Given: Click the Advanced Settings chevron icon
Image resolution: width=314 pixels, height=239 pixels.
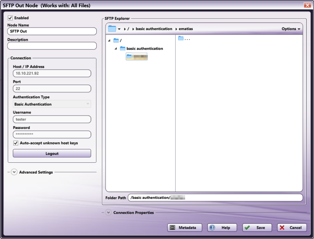Looking at the screenshot, I should (14, 172).
